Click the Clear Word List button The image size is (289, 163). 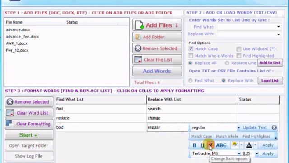click(x=29, y=113)
